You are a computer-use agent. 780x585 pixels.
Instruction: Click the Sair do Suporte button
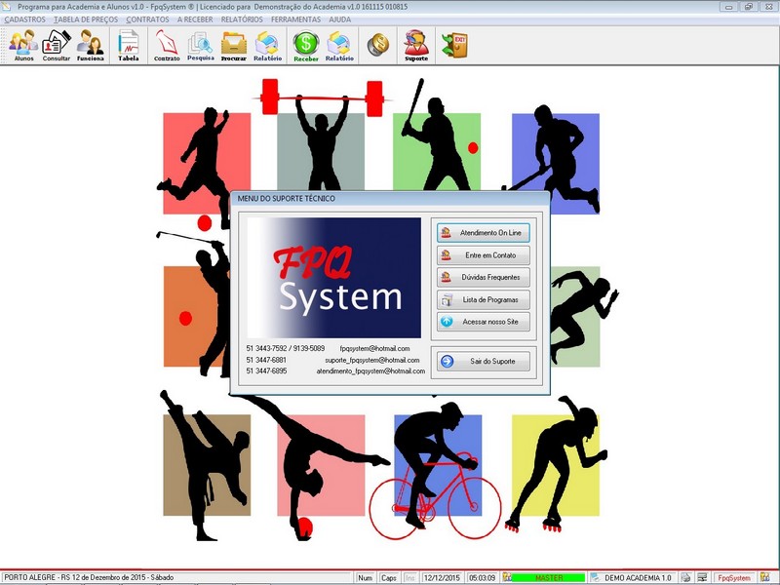484,361
